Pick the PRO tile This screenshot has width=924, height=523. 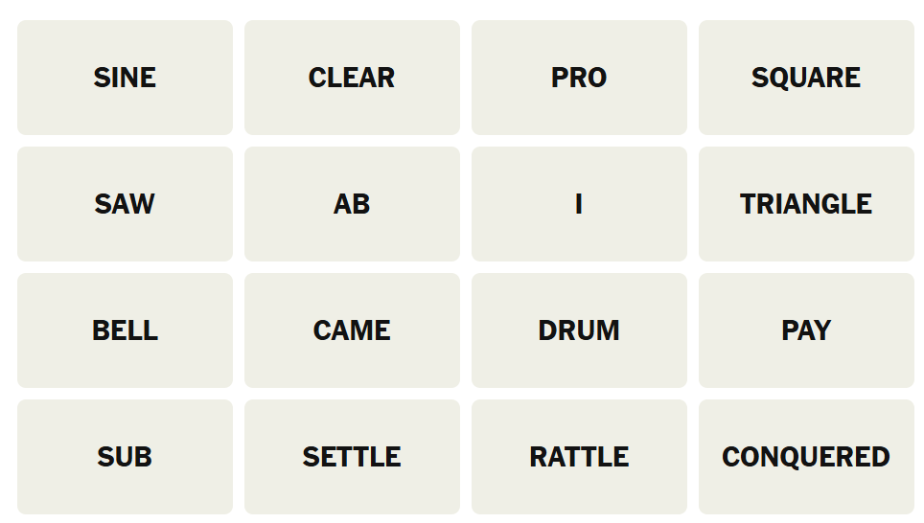pos(579,78)
